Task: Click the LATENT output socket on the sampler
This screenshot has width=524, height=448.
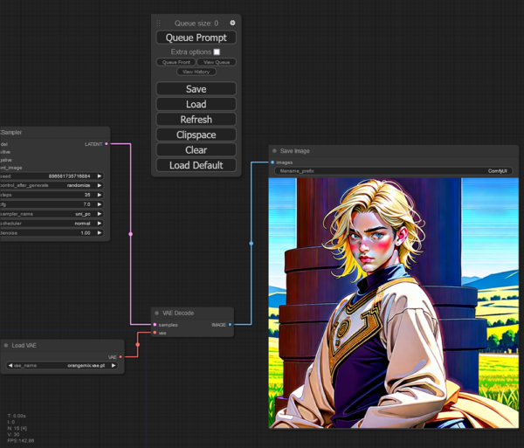Action: (x=107, y=144)
